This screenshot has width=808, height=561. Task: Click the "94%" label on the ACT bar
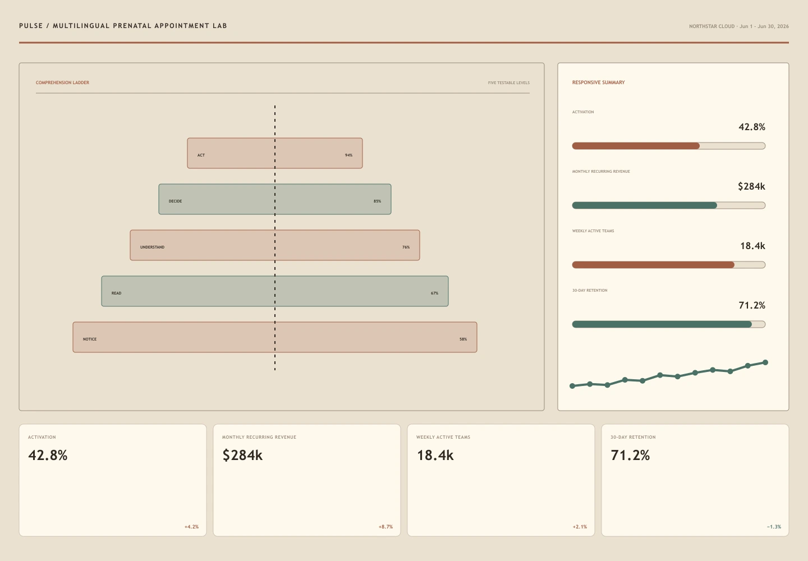(349, 155)
